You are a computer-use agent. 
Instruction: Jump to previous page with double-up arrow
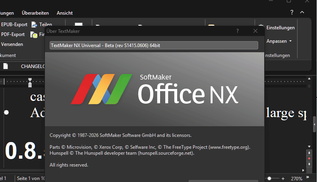tap(309, 153)
